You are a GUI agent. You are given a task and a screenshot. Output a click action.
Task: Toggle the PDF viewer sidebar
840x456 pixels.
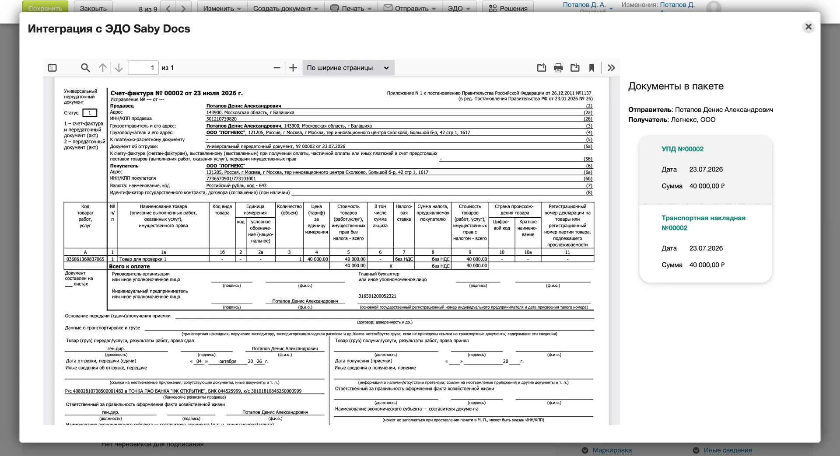52,68
